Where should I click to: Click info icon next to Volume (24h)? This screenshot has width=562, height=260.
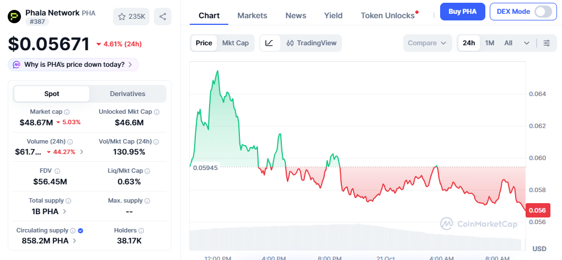(70, 142)
